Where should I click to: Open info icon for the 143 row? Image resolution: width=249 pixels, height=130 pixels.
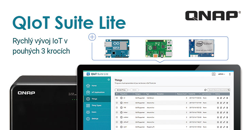[218, 108]
